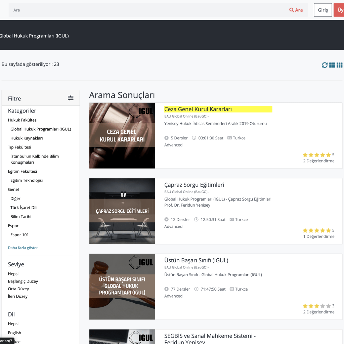Expand the Kategoriler section header
This screenshot has height=344, width=344.
21,111
